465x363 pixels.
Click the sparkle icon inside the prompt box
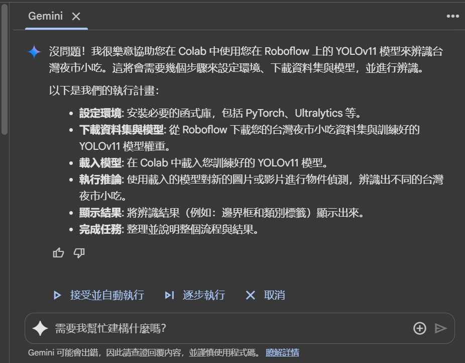point(40,328)
